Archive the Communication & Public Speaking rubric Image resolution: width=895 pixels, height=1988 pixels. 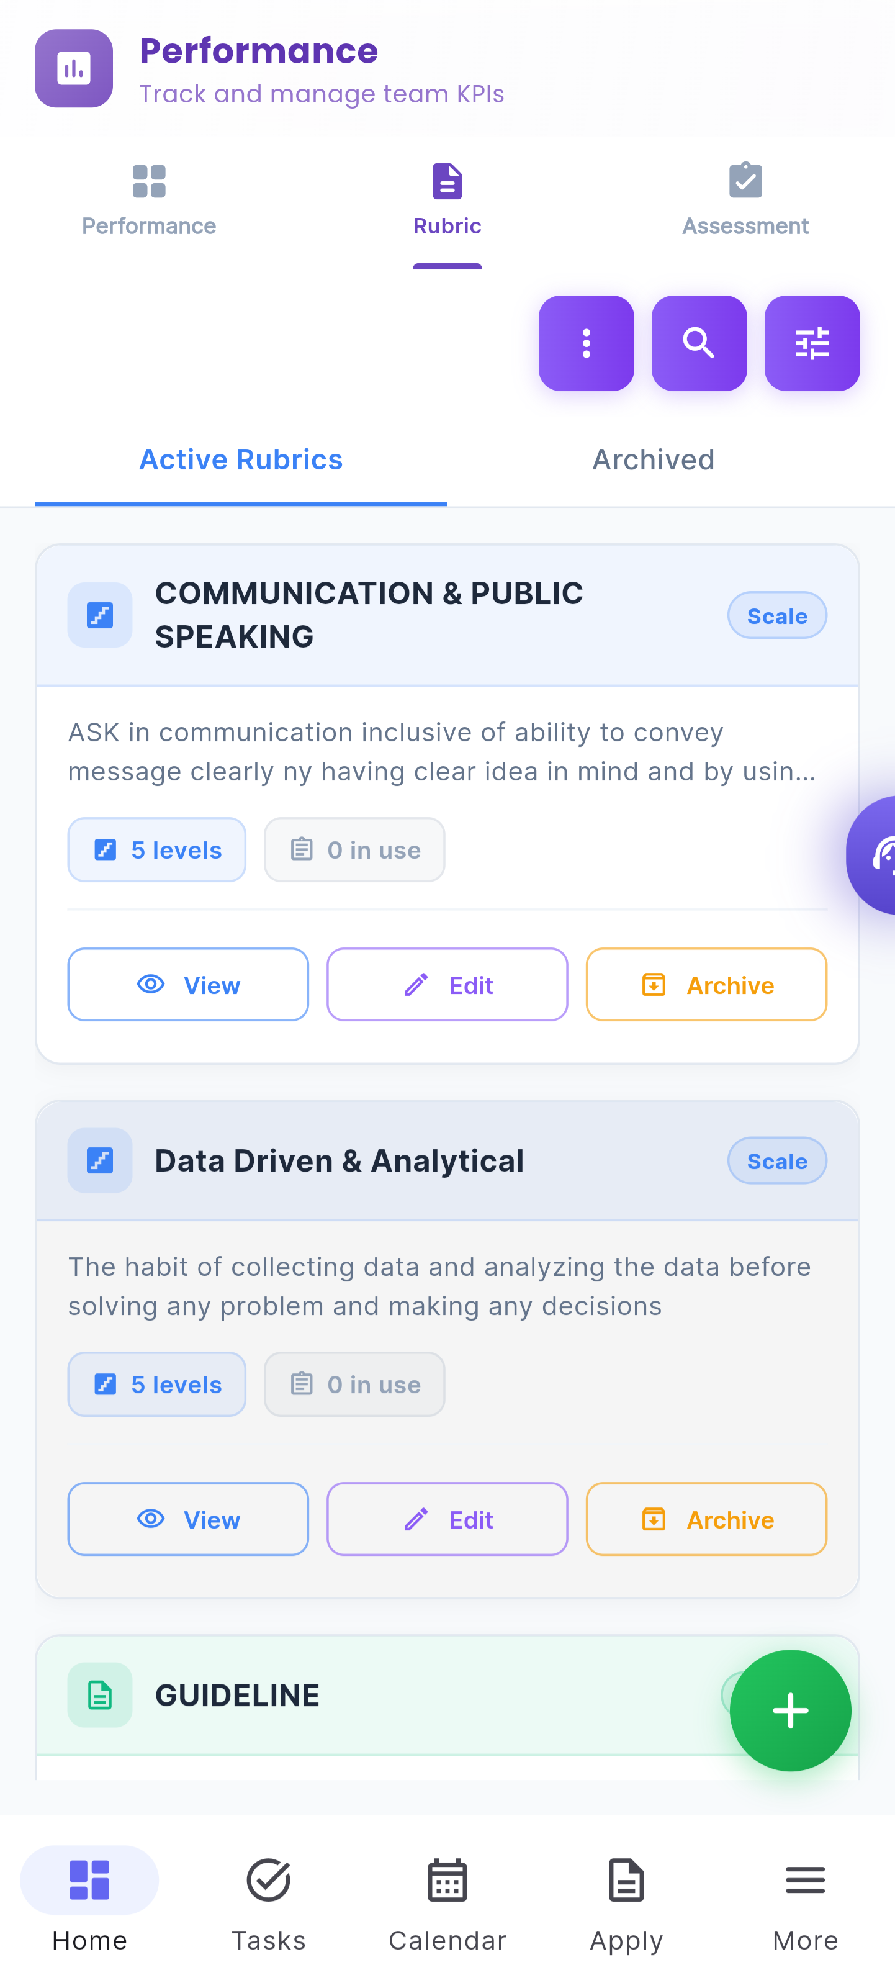pos(707,984)
